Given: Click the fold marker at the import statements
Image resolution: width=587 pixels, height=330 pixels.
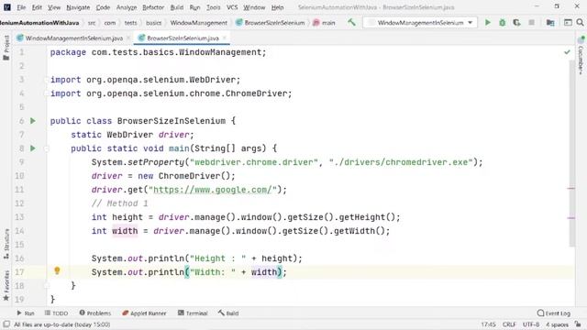Looking at the screenshot, I should tap(47, 80).
